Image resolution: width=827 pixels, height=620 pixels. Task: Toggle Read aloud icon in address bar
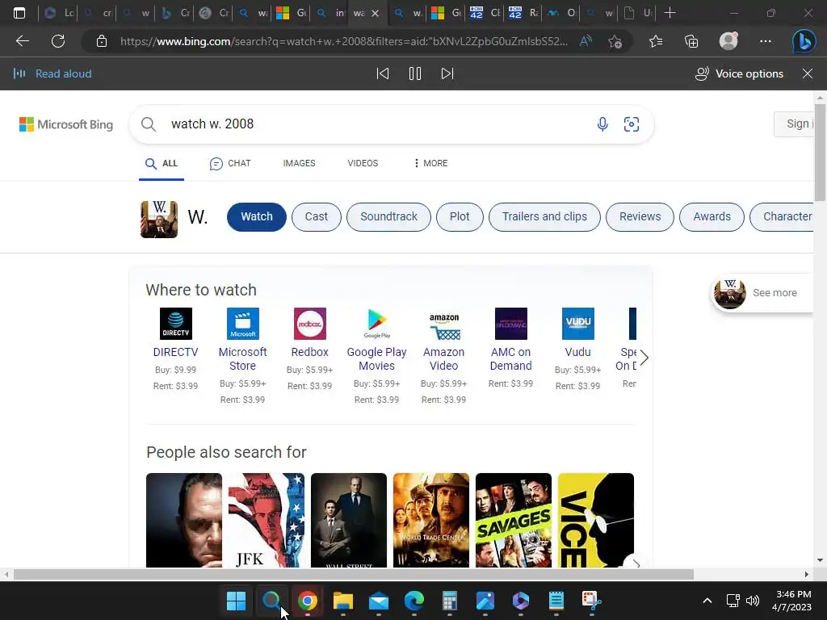(586, 41)
